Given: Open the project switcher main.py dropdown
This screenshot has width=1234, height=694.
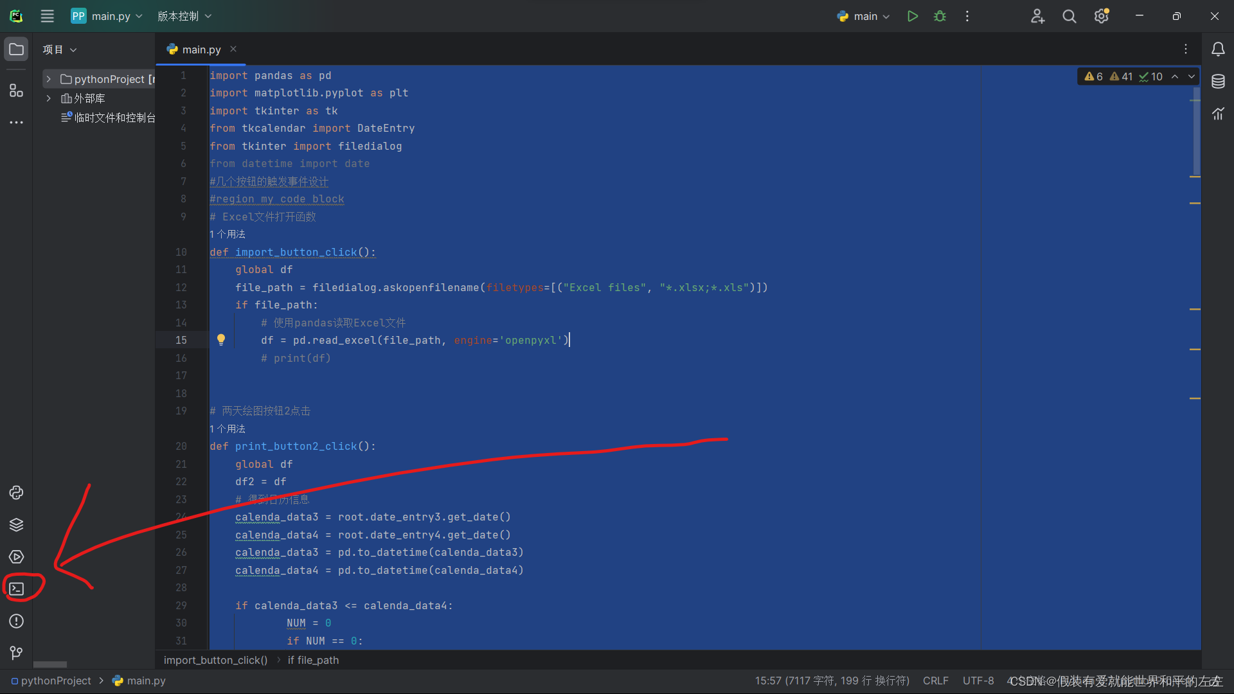Looking at the screenshot, I should click(107, 16).
